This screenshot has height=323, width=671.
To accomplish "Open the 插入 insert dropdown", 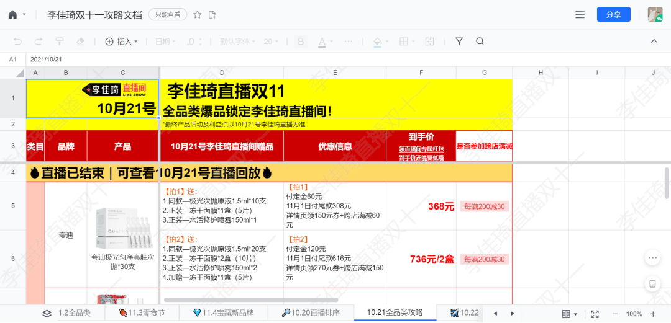I will tap(122, 42).
